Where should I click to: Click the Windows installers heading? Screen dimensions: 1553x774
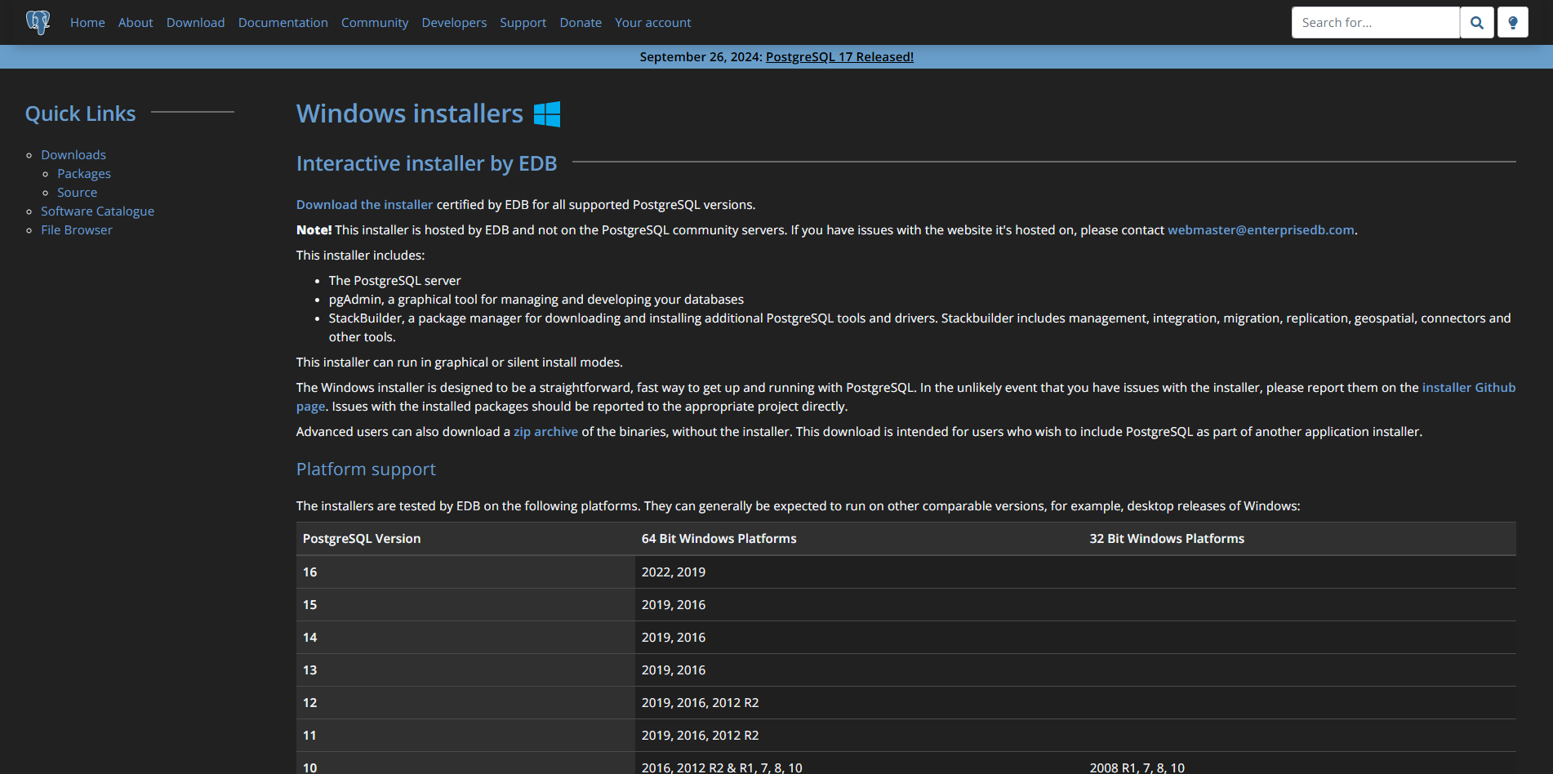(410, 113)
